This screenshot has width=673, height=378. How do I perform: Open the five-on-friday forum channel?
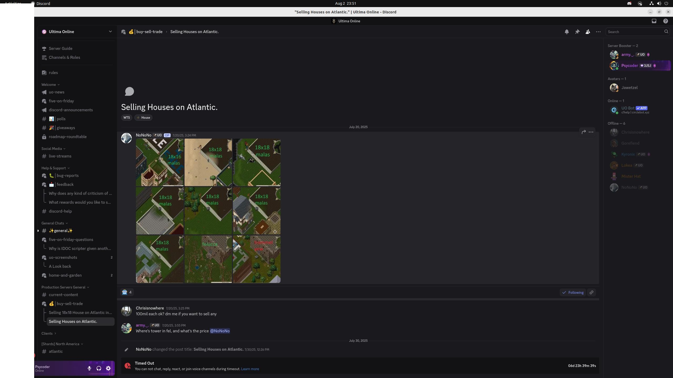click(x=77, y=101)
